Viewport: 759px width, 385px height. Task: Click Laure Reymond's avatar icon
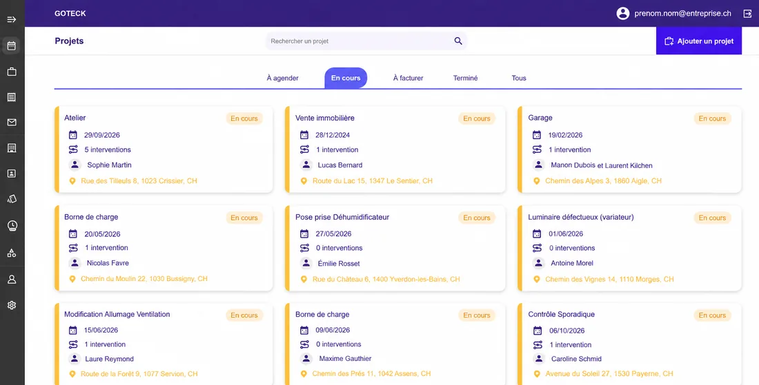(75, 359)
